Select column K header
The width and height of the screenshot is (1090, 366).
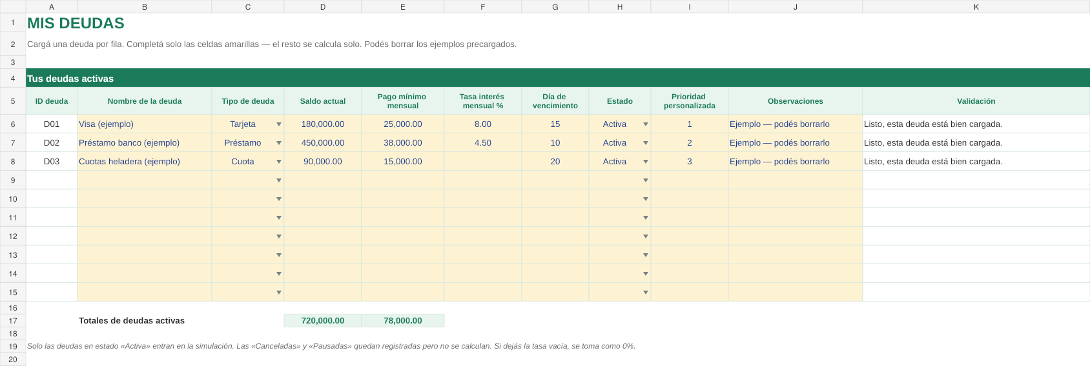coord(976,6)
